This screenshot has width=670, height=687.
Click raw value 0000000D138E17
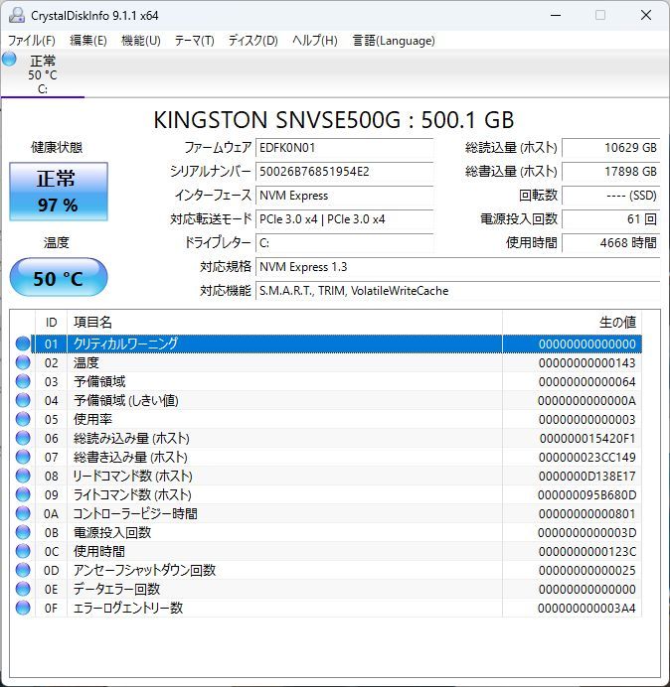(587, 476)
